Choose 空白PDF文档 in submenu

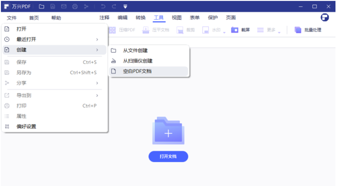[x=149, y=71]
